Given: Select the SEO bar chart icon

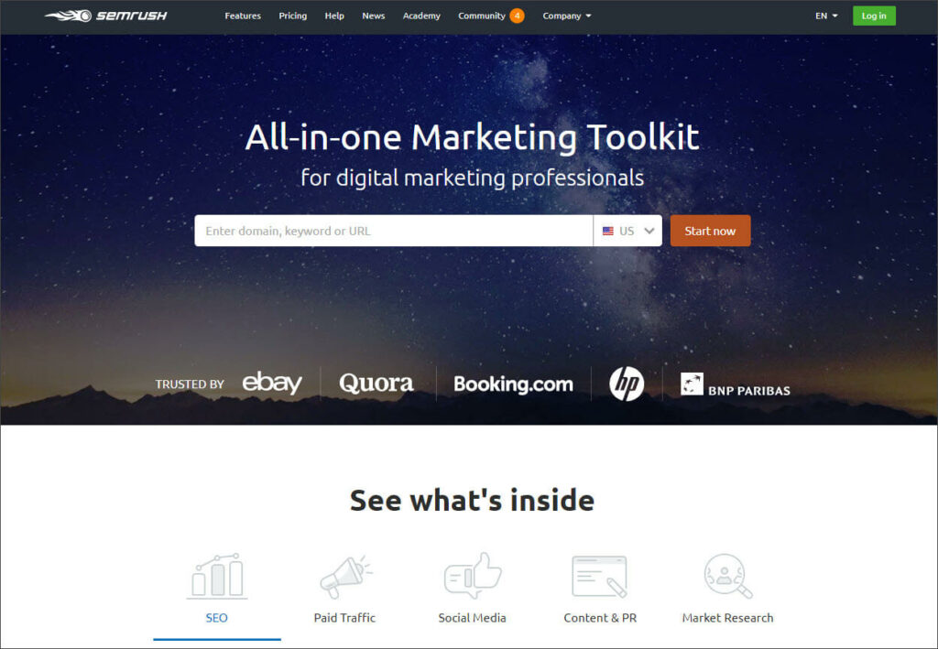Looking at the screenshot, I should click(x=216, y=576).
